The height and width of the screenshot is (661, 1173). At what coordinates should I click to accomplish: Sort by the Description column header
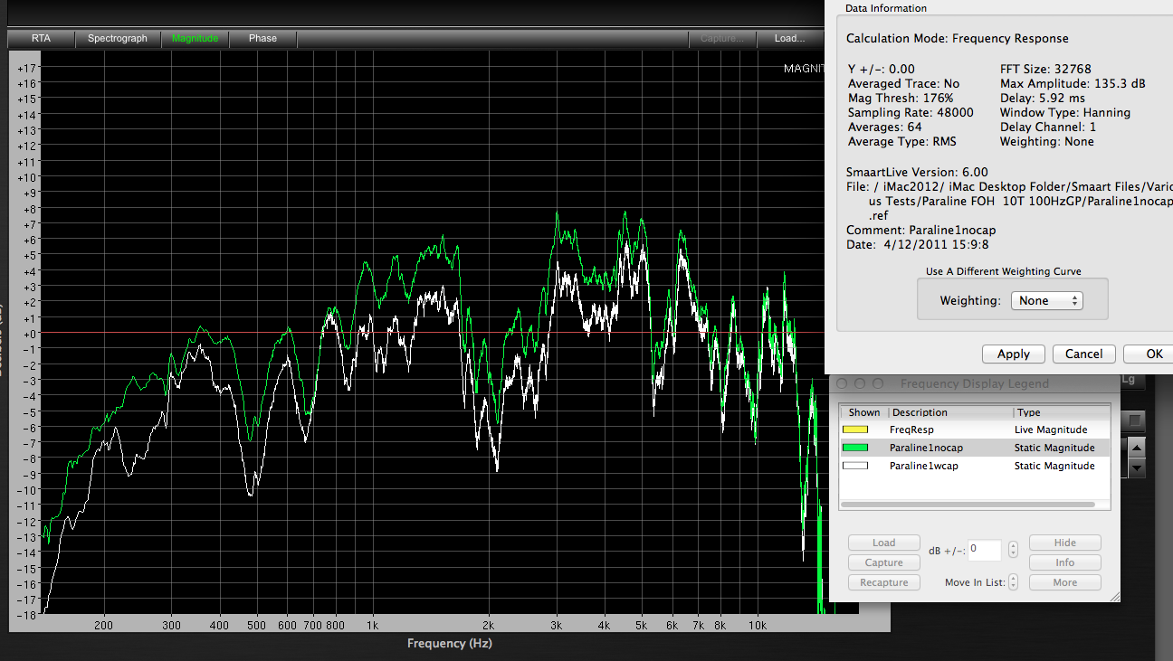pyautogui.click(x=950, y=412)
